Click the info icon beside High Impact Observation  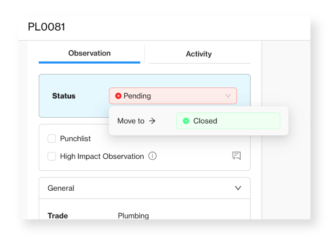pos(152,156)
